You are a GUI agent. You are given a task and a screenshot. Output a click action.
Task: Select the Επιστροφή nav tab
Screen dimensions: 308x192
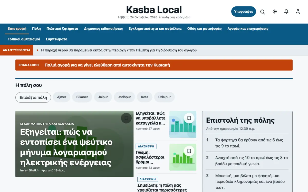pyautogui.click(x=17, y=29)
